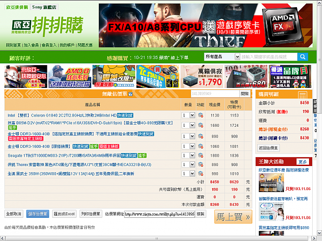Open the 震撼改版 promo thumbnail

(x=114, y=76)
